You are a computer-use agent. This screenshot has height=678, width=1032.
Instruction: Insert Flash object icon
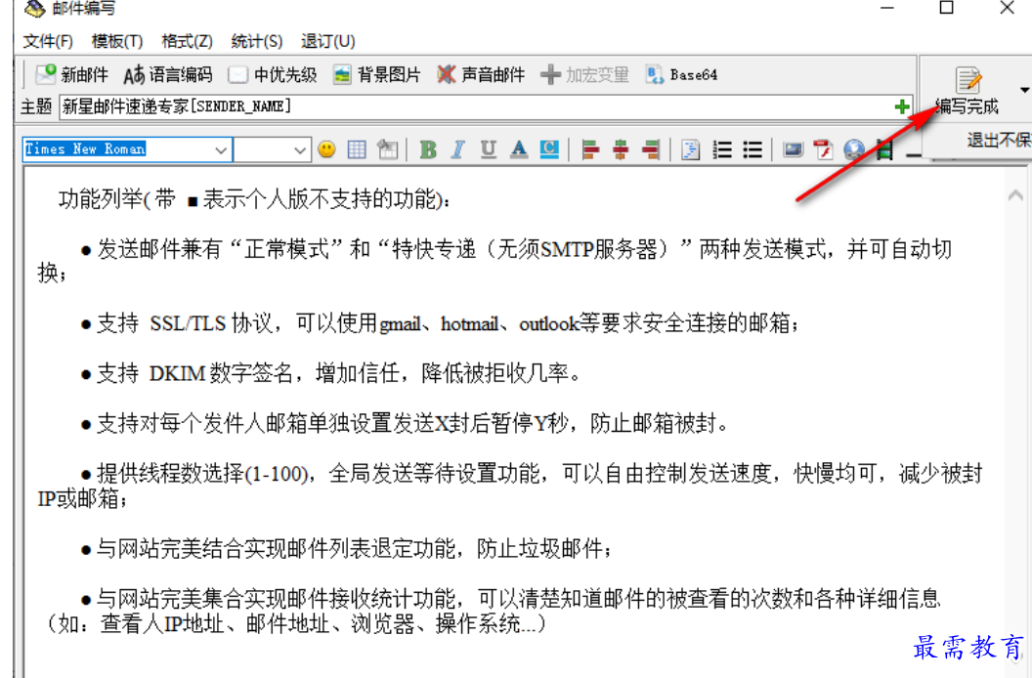pos(824,149)
